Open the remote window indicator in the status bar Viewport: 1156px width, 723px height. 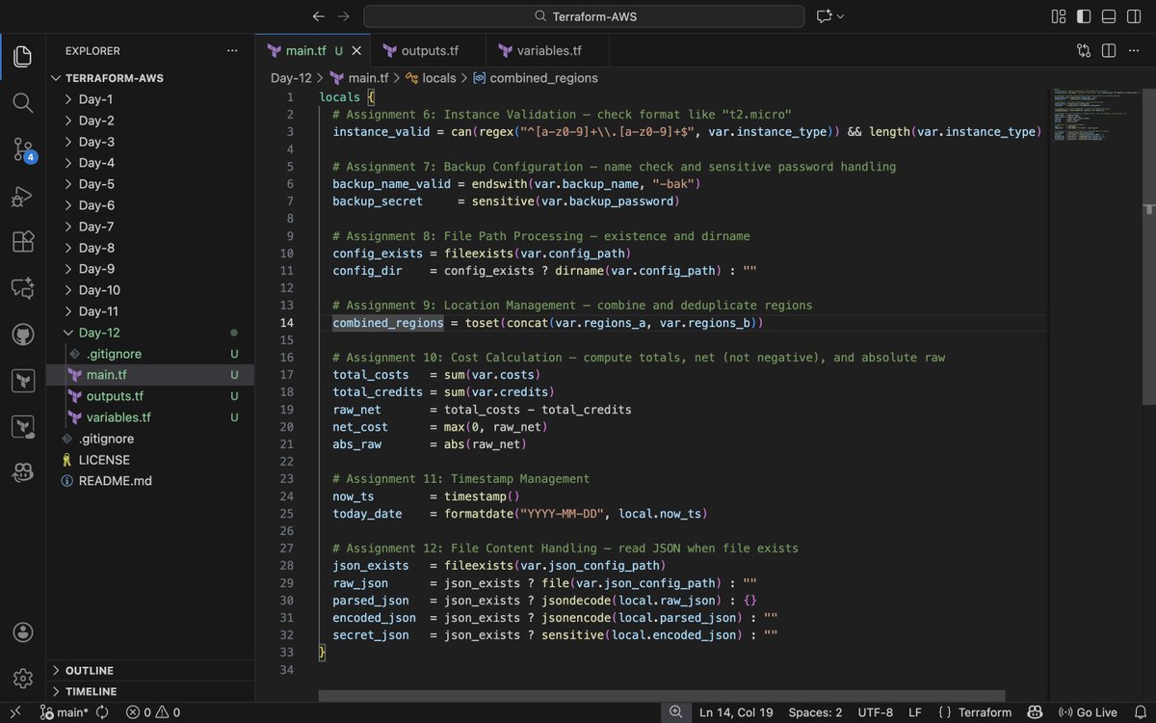point(14,712)
